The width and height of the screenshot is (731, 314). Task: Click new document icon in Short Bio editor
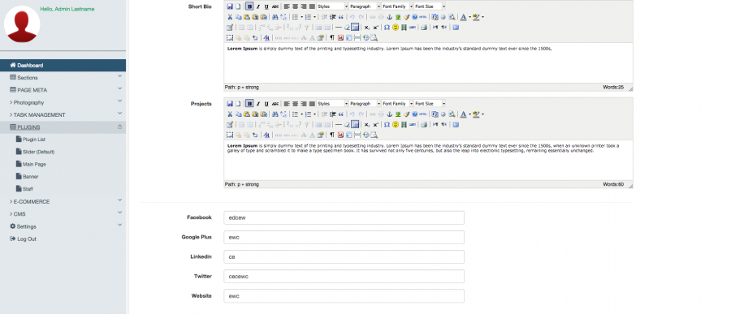(238, 6)
